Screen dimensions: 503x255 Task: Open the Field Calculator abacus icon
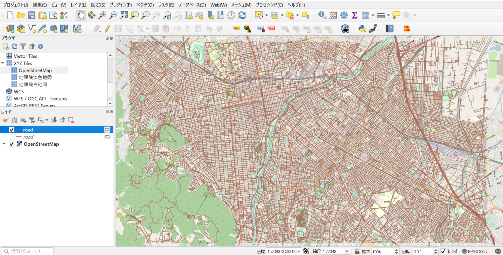click(x=333, y=15)
